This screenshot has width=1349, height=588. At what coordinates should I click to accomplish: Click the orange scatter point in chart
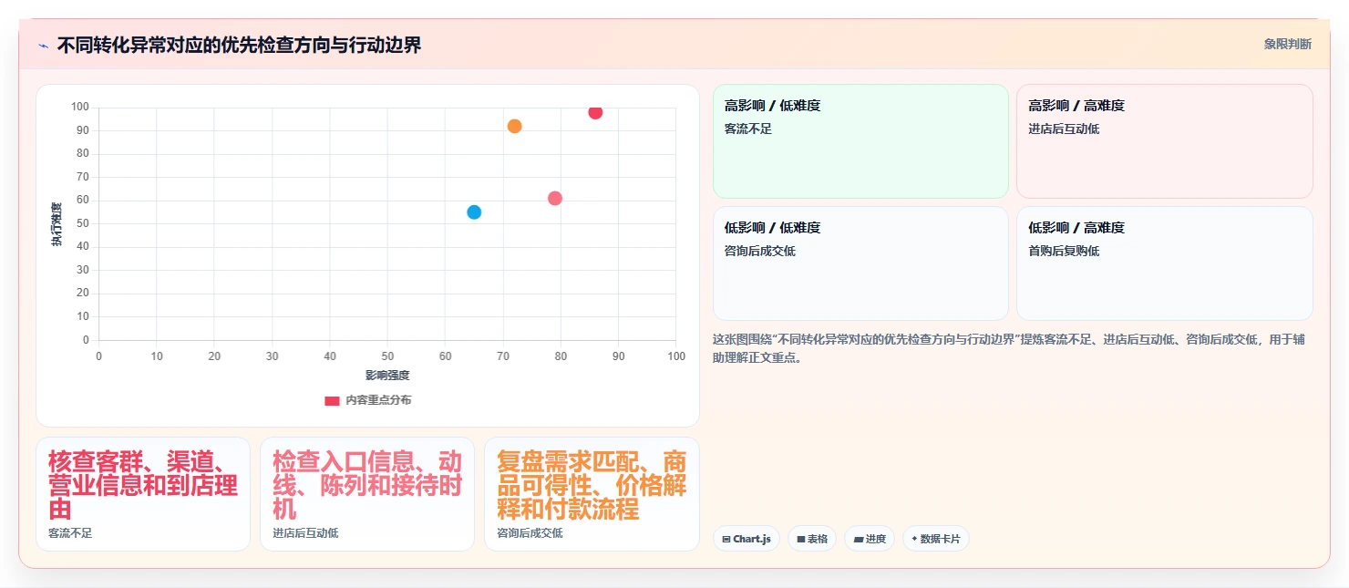(514, 126)
